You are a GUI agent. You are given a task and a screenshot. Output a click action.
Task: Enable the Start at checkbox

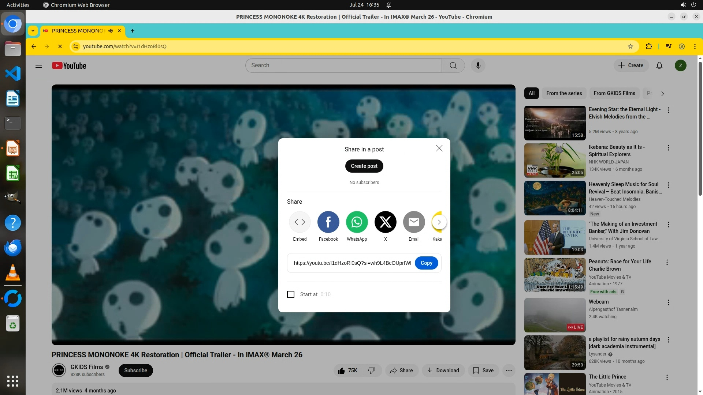291,294
